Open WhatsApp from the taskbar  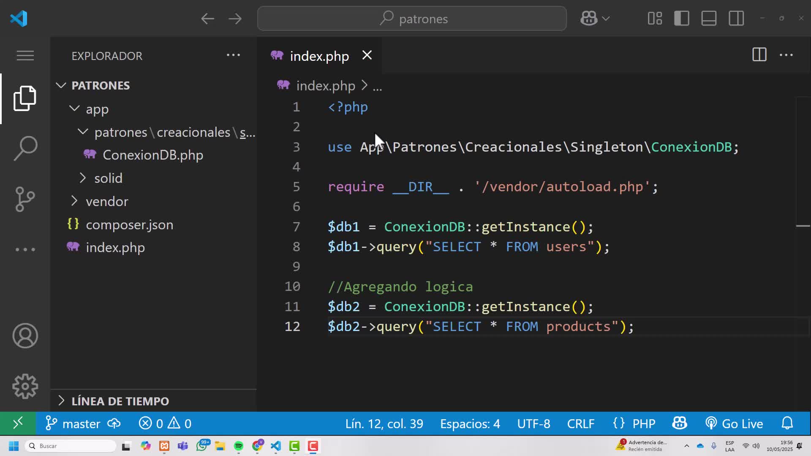pos(202,446)
